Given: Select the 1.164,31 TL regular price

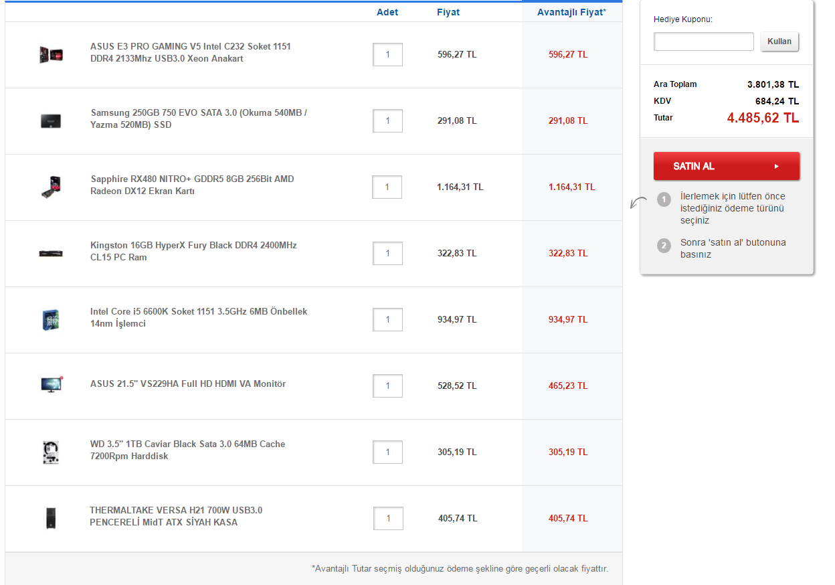Looking at the screenshot, I should 460,187.
